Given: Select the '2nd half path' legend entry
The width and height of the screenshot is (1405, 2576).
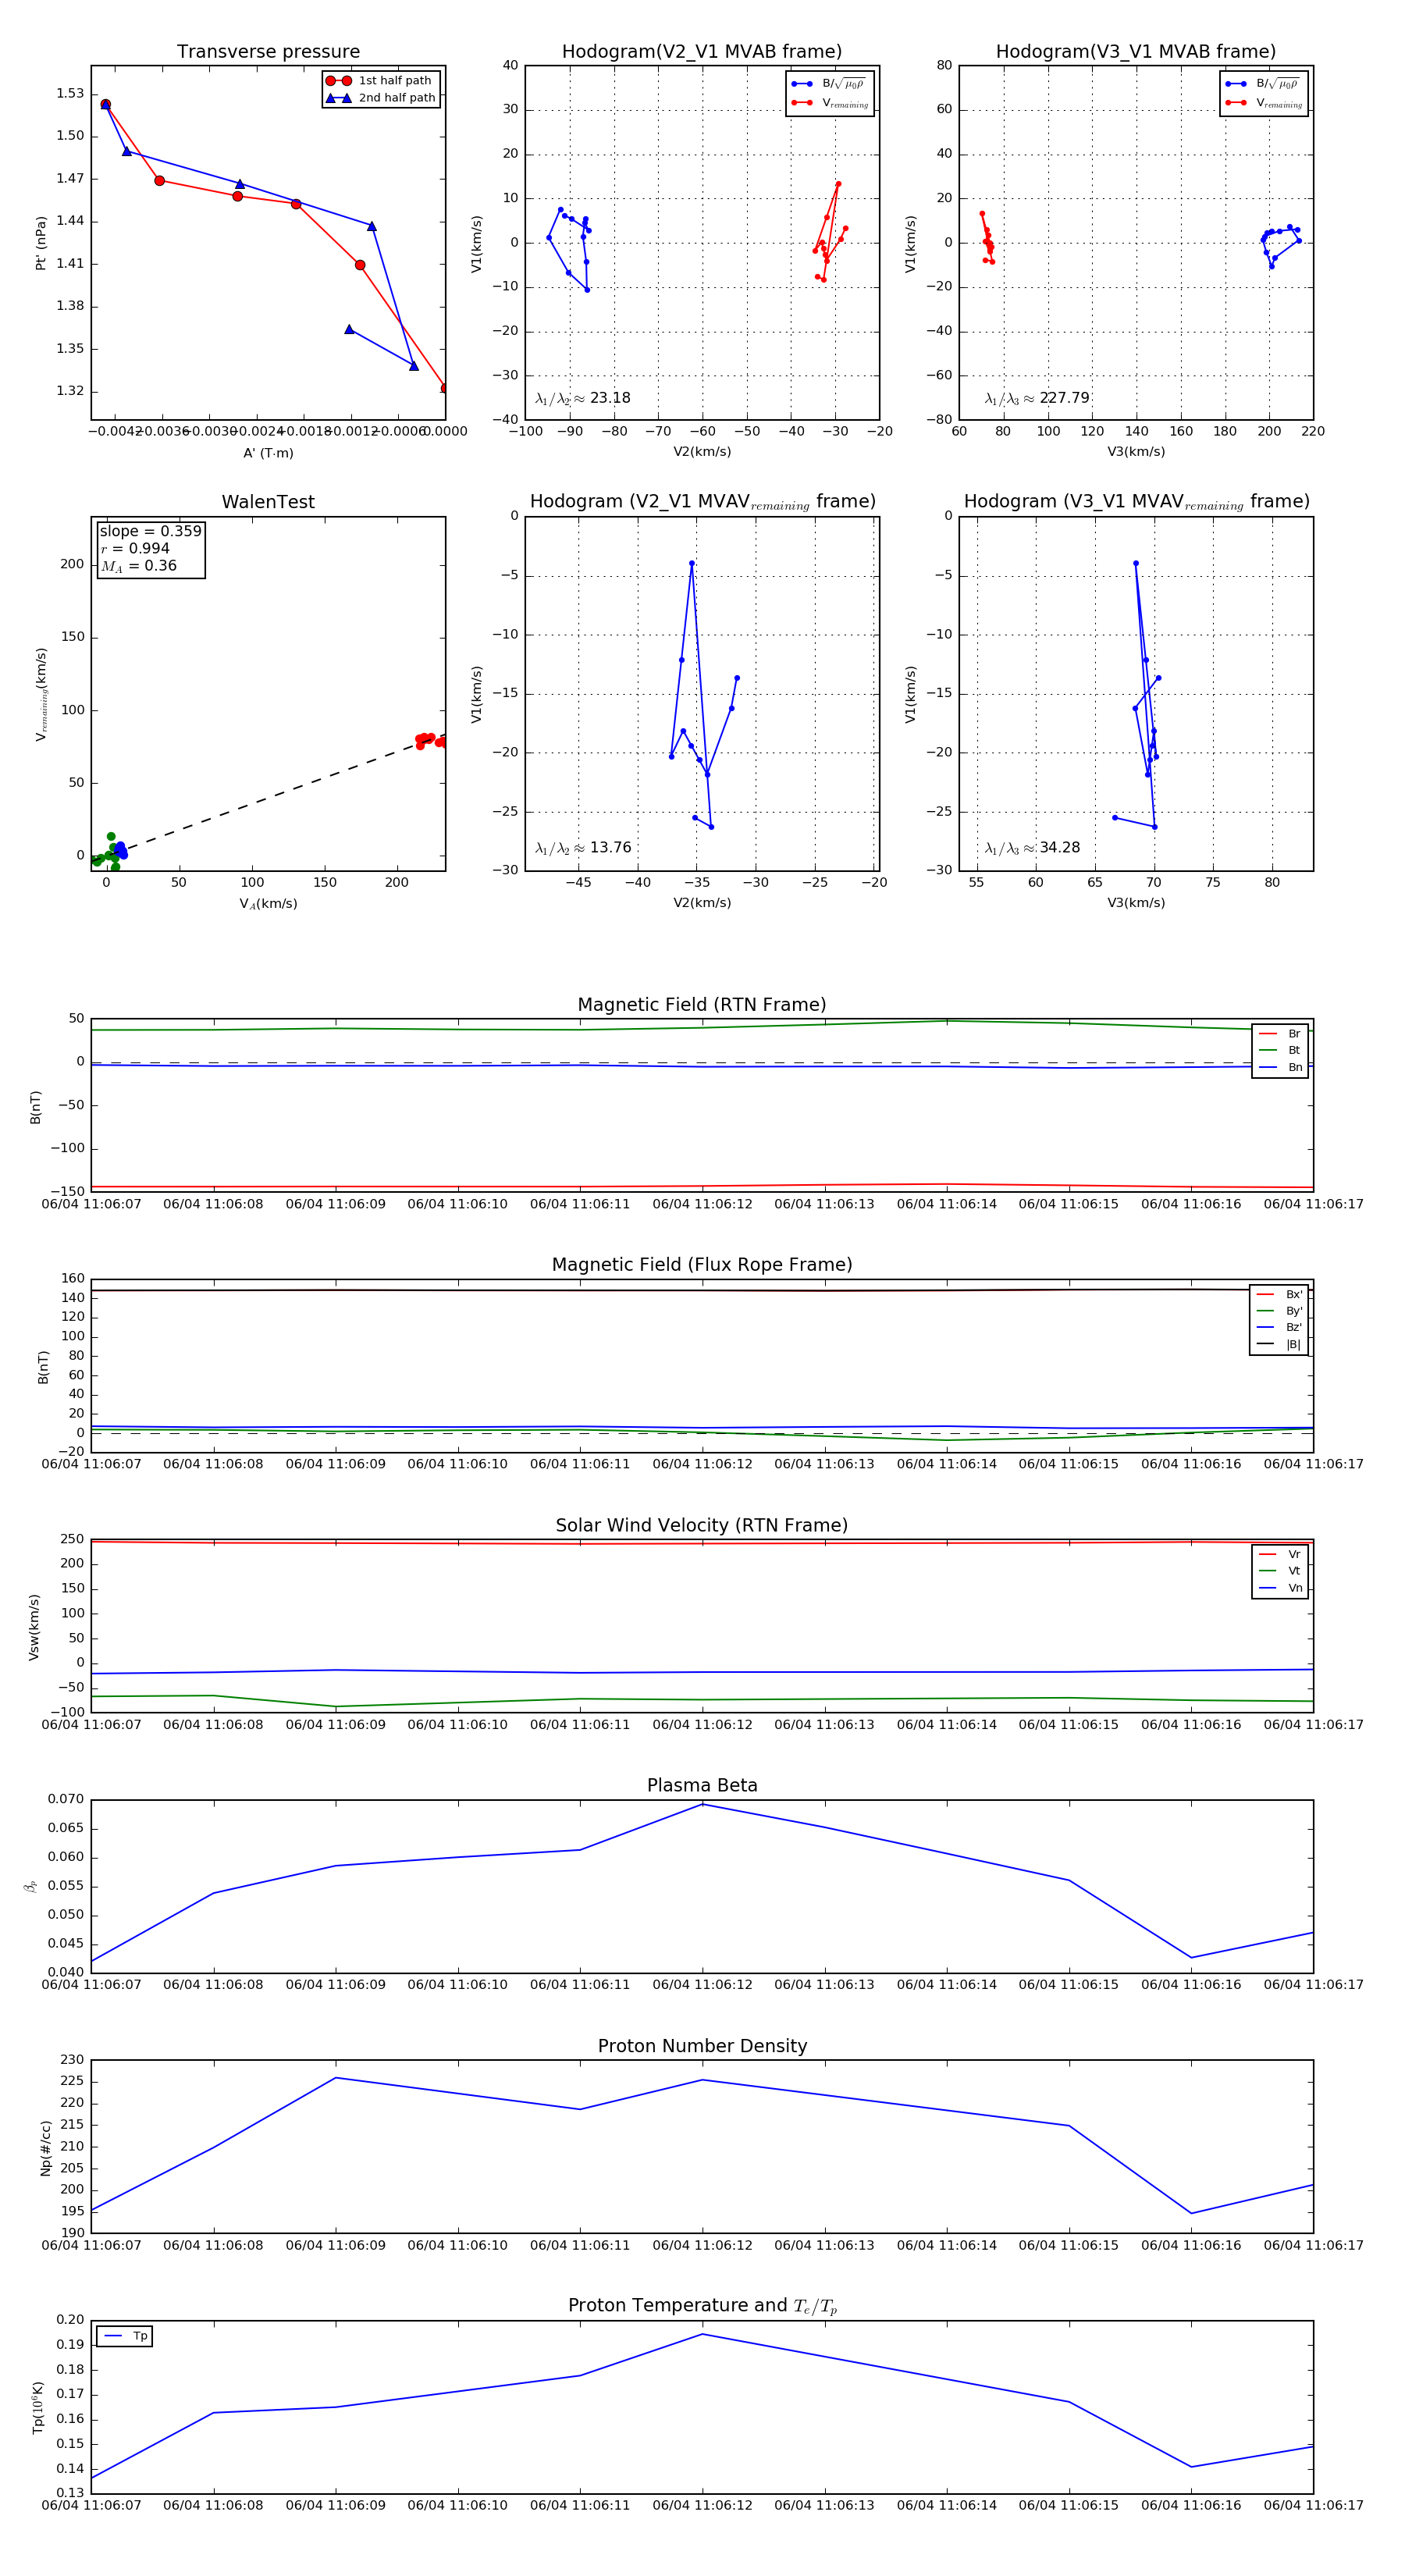Looking at the screenshot, I should 381,98.
